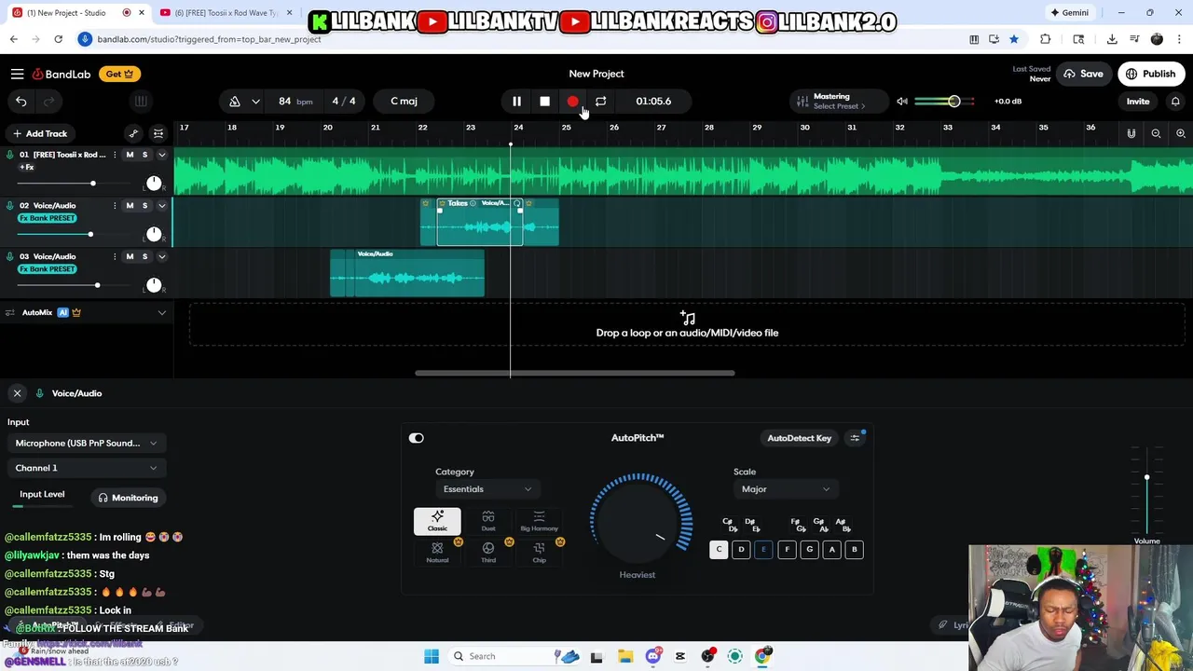Select the Natural AutoPitch effect
The width and height of the screenshot is (1193, 671).
437,553
